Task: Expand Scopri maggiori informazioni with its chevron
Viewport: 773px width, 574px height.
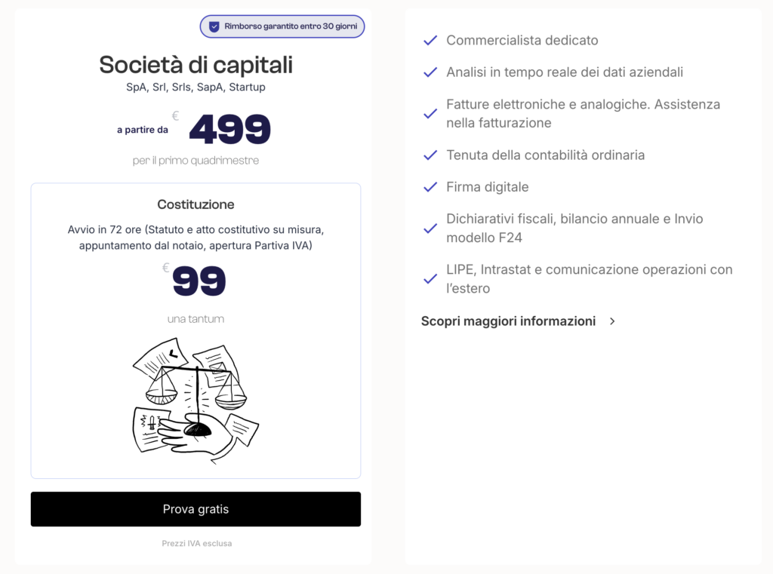Action: click(x=611, y=321)
